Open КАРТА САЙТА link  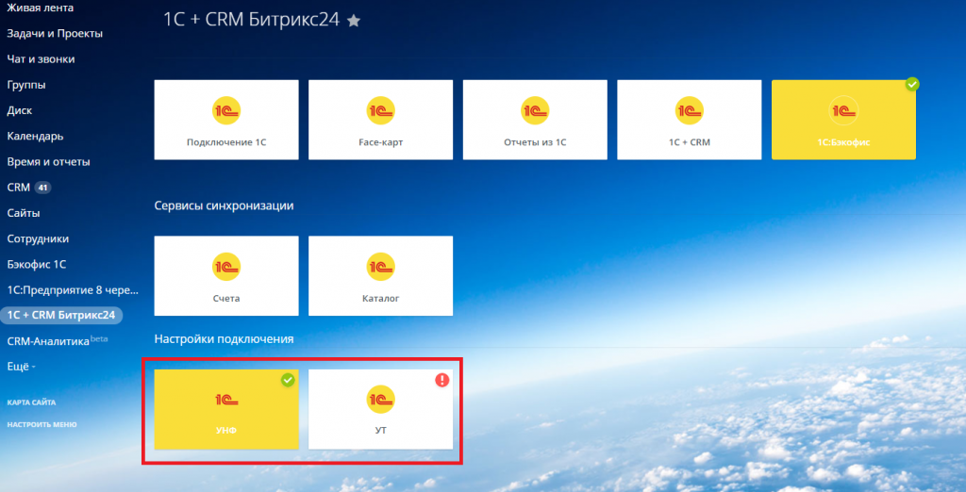[x=31, y=402]
